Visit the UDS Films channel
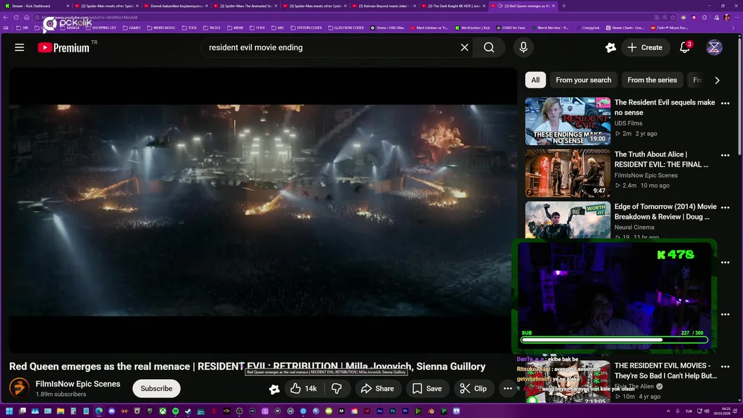Viewport: 743px width, 418px height. 628,123
